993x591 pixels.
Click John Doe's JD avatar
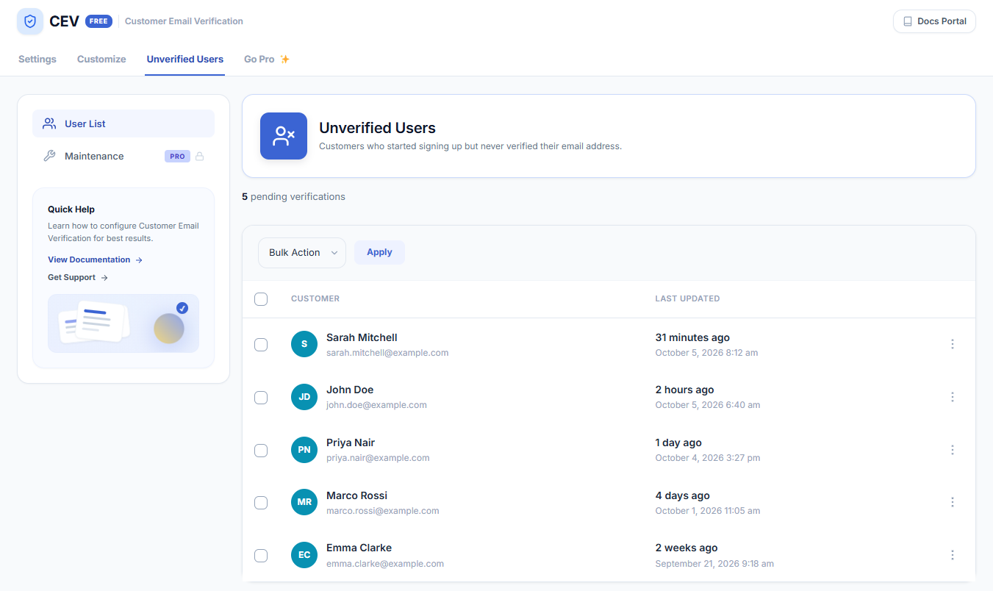coord(304,397)
